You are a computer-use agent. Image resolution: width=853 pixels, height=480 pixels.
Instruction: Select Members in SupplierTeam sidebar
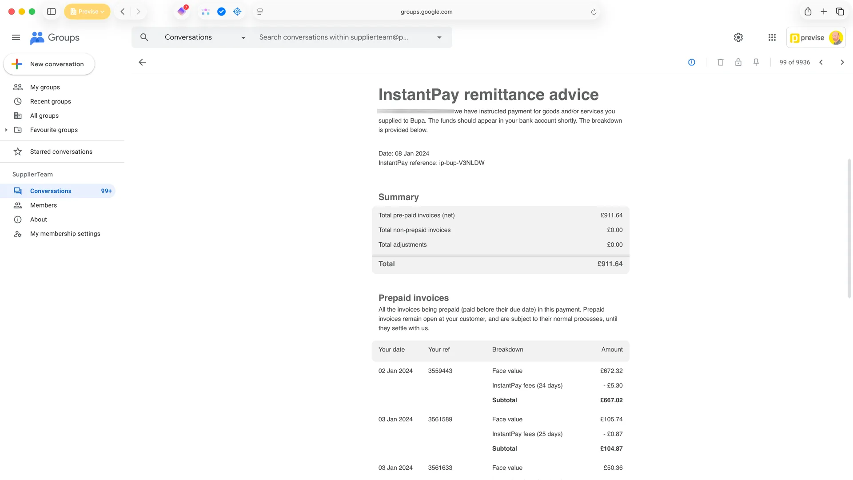[44, 205]
